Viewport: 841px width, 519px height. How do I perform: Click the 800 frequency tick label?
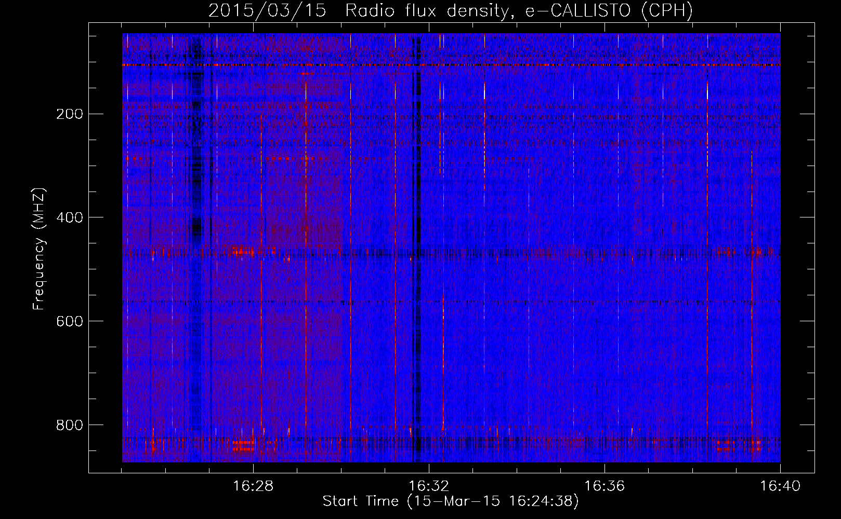tap(69, 425)
